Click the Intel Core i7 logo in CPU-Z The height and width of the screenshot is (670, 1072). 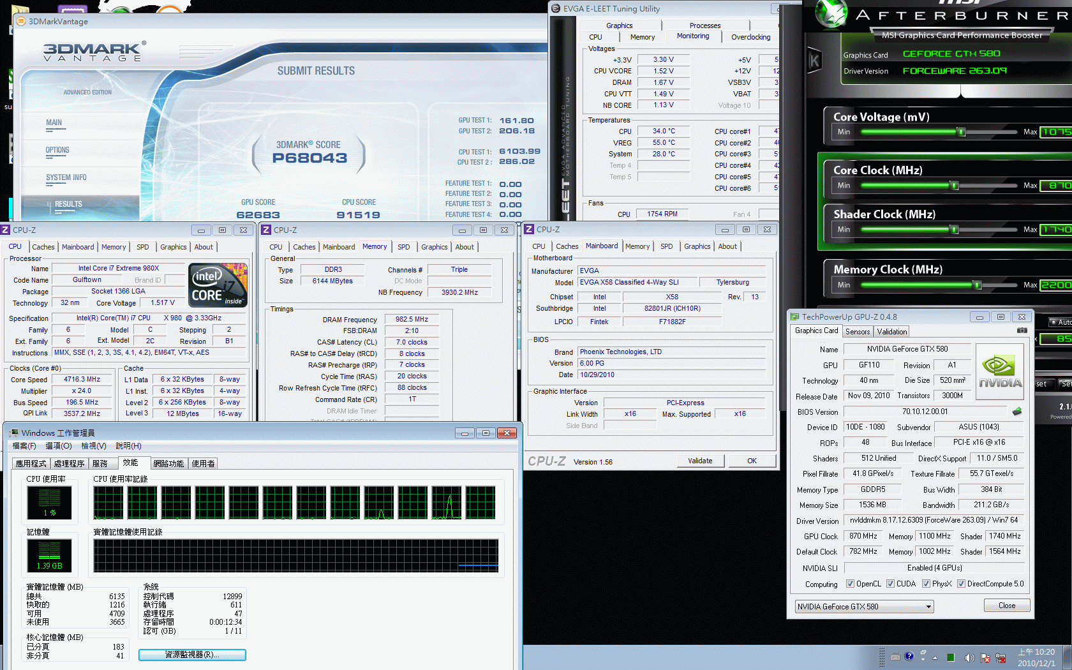click(218, 285)
